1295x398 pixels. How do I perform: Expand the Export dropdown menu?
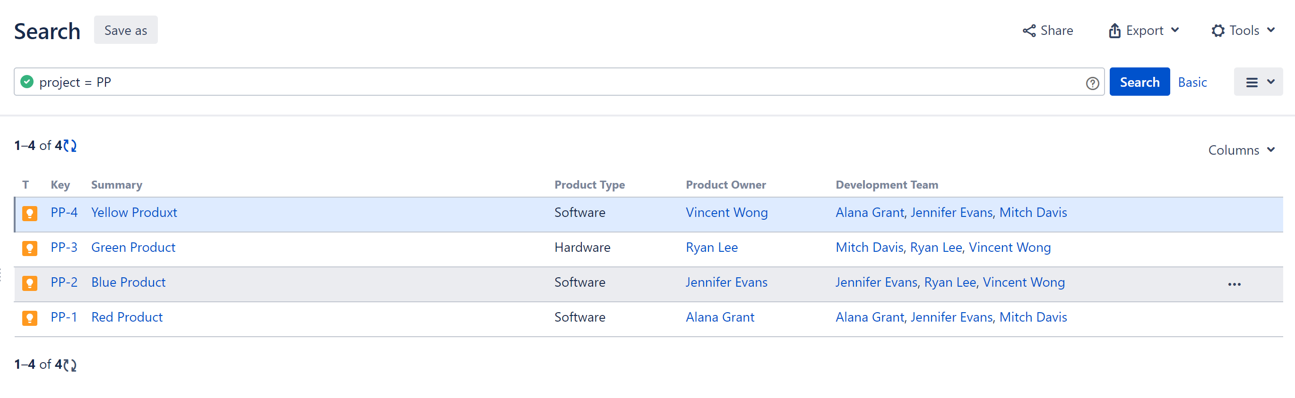[x=1144, y=31]
